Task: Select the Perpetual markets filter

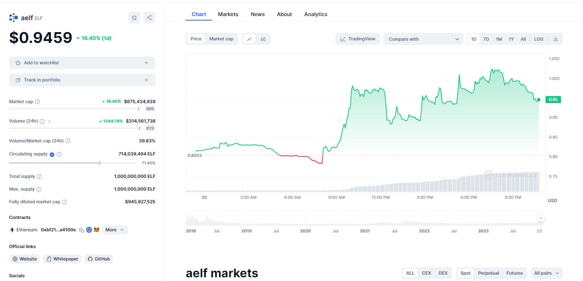Action: point(488,273)
